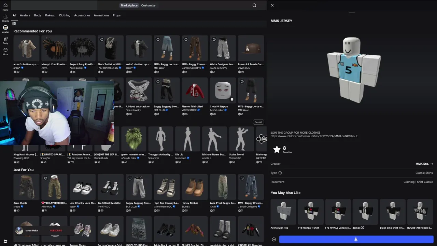Open the Jae 5 Black Metallic shoes item
Viewport: 437px width, 246px height.
(111, 193)
